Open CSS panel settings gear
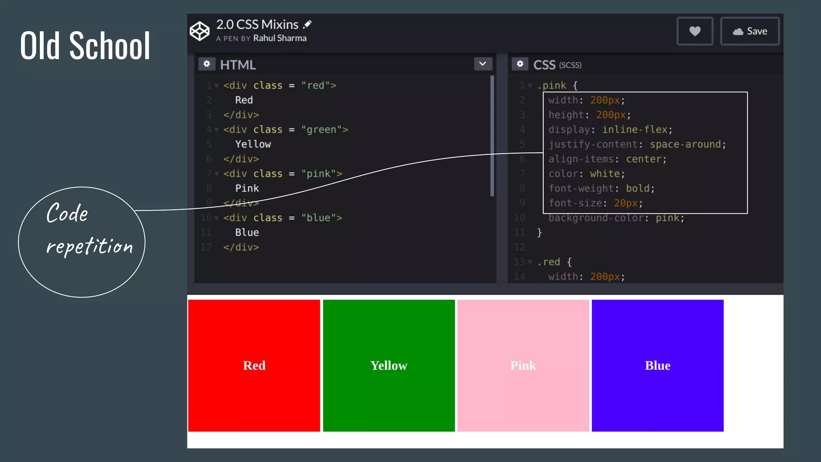The width and height of the screenshot is (821, 462). pyautogui.click(x=520, y=64)
